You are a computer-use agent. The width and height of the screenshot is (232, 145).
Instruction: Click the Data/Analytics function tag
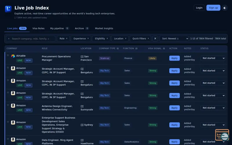tap(132, 142)
